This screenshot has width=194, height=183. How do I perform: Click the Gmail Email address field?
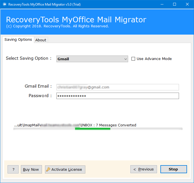(x=118, y=87)
